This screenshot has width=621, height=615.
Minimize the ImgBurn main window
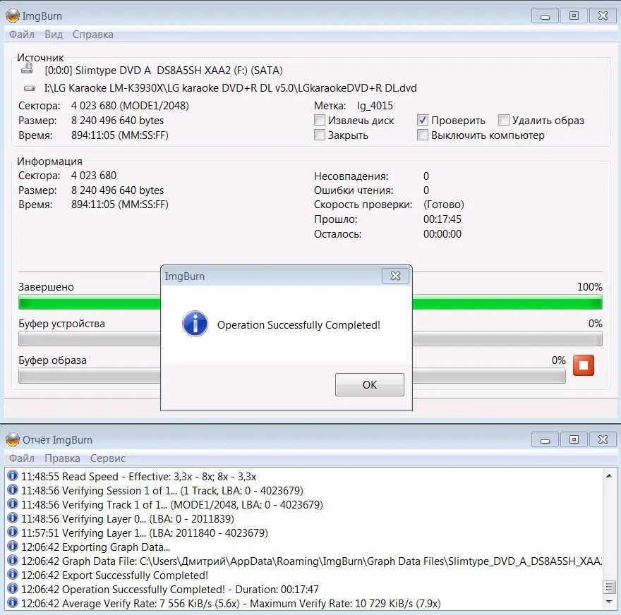[x=545, y=16]
